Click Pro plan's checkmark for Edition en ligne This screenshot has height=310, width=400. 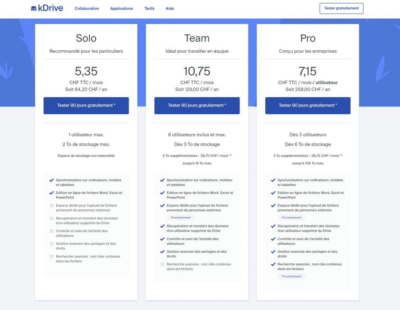(x=273, y=193)
